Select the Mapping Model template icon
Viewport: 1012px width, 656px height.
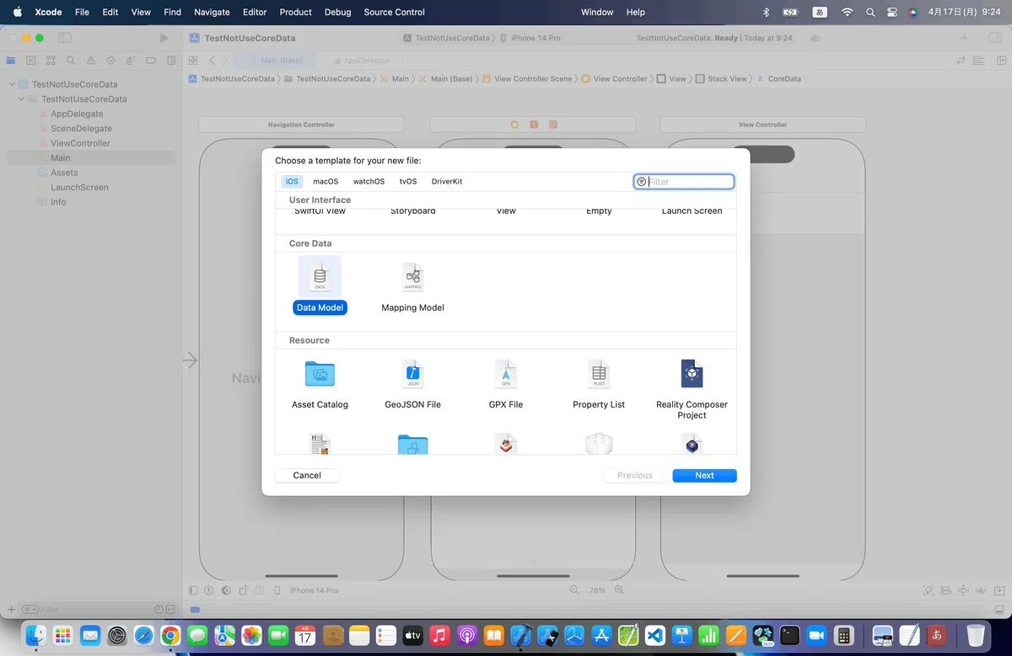[412, 277]
